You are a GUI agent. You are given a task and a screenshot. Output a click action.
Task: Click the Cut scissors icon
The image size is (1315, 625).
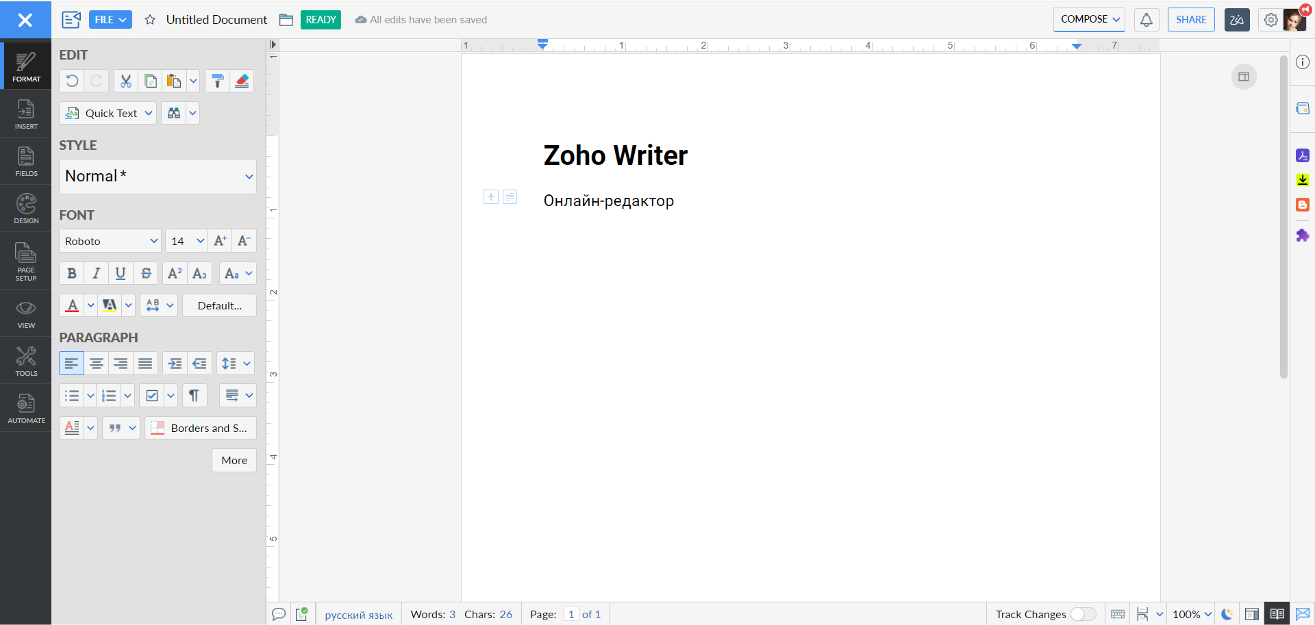pyautogui.click(x=126, y=81)
